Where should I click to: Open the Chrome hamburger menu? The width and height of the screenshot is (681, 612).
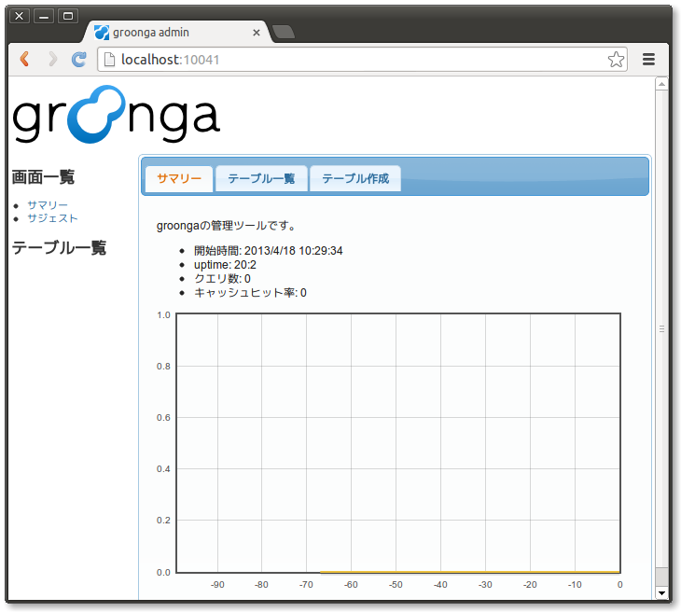[x=648, y=60]
